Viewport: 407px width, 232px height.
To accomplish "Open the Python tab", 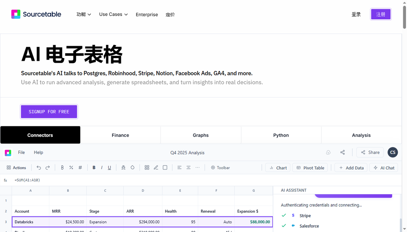I will 281,135.
